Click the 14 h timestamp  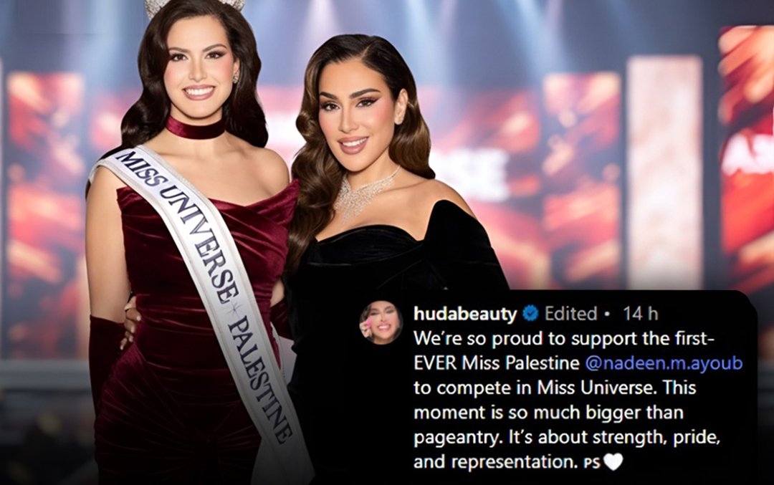(x=640, y=313)
